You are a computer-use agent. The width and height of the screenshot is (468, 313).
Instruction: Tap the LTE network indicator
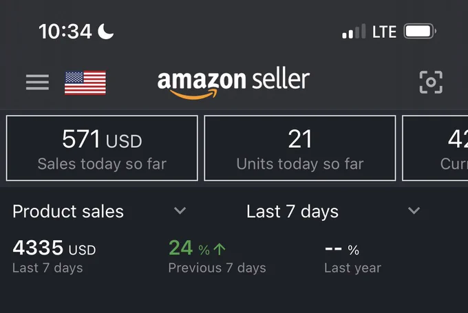pyautogui.click(x=385, y=32)
